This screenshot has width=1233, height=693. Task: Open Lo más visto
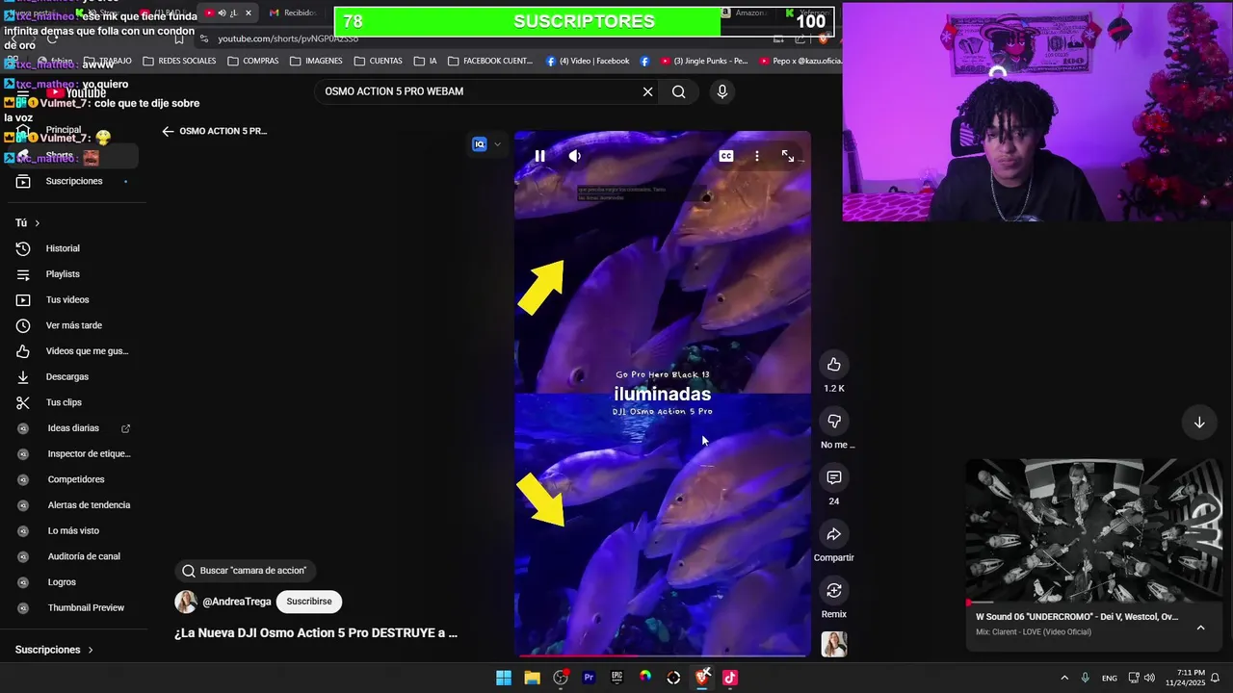click(73, 530)
